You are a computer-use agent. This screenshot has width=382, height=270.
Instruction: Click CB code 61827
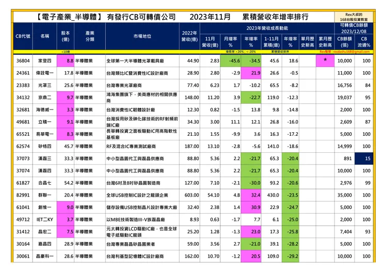tap(23, 183)
